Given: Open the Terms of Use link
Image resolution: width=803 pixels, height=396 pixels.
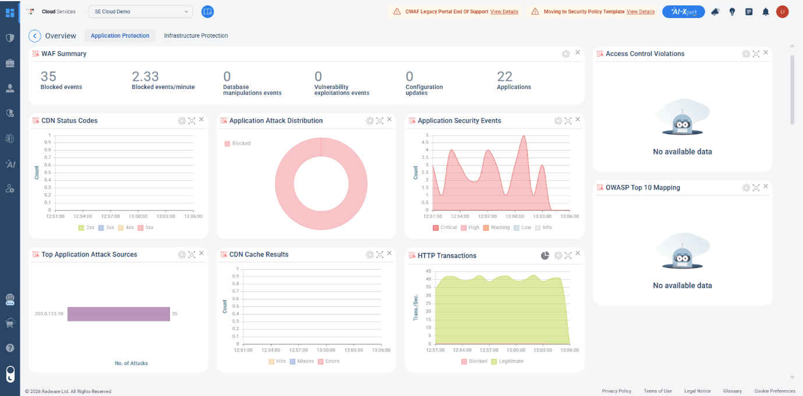Looking at the screenshot, I should click(x=658, y=391).
